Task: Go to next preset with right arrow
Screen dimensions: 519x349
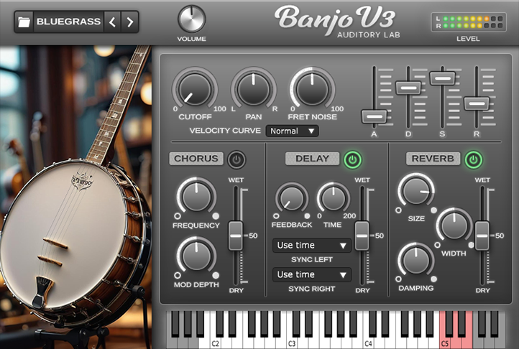Action: tap(129, 22)
